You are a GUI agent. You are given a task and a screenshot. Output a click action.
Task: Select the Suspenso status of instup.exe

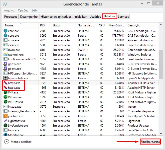[x=59, y=107]
